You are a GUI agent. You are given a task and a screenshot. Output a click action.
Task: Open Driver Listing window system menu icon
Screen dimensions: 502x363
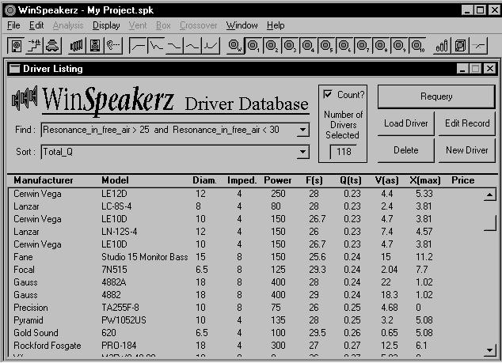tap(14, 69)
